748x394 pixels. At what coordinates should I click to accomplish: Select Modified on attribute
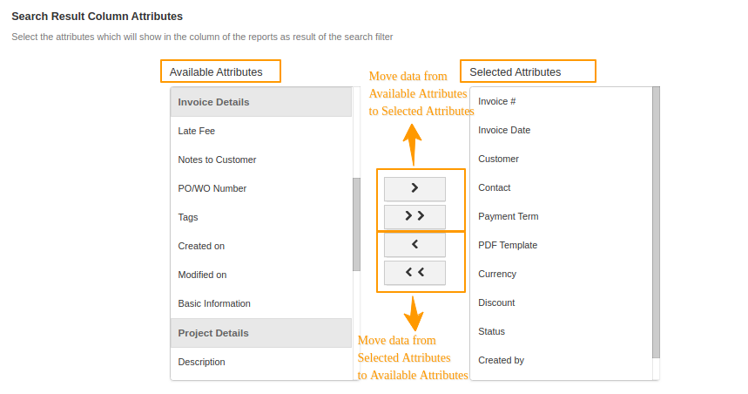click(202, 275)
